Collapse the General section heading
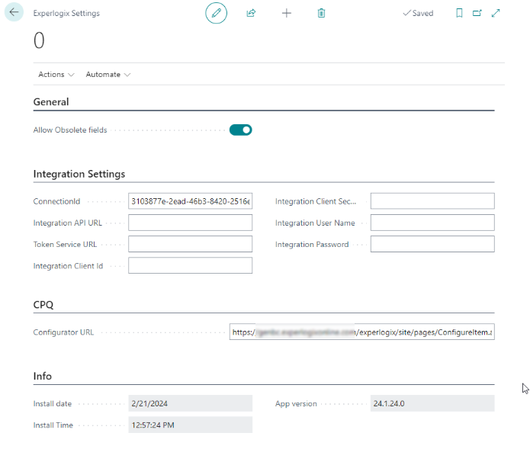Screen dimensions: 530x449 [x=51, y=101]
